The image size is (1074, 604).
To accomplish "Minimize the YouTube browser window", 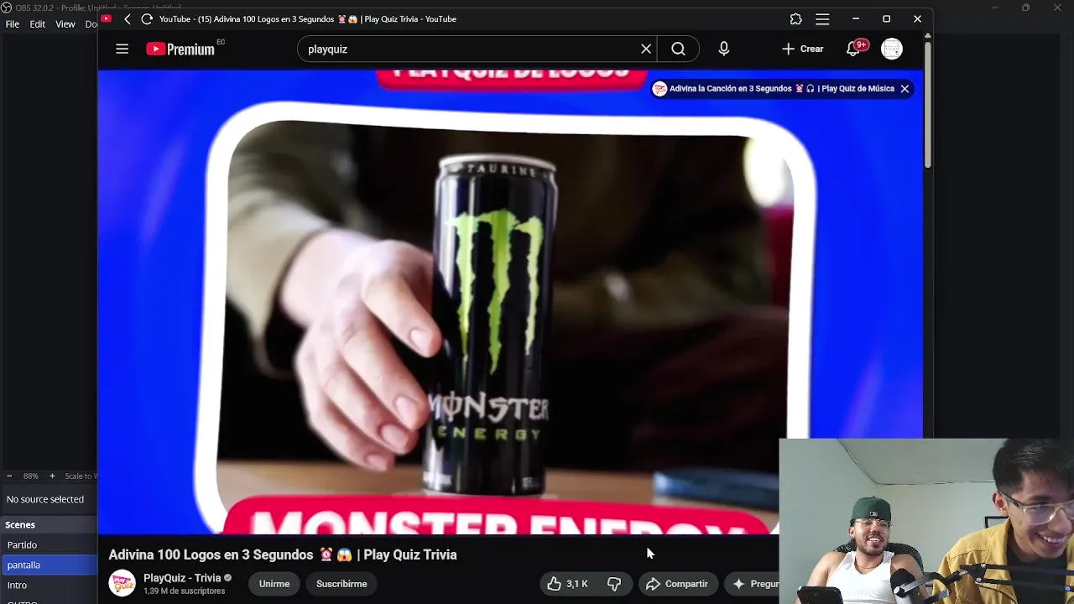I will (x=855, y=18).
